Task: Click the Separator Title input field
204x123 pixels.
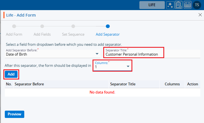Action: click(133, 54)
